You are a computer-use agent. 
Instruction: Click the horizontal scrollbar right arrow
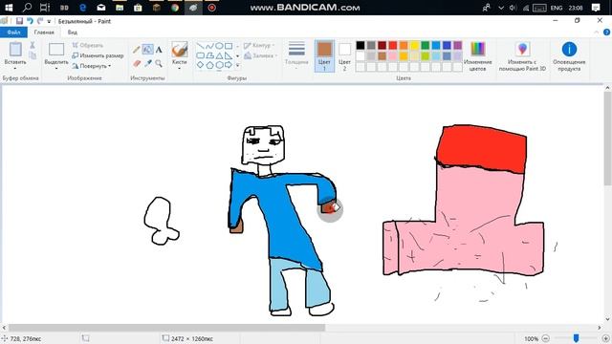coord(600,328)
